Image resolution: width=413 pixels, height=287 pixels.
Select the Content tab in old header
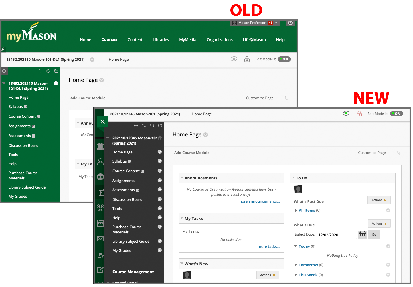[x=135, y=40]
